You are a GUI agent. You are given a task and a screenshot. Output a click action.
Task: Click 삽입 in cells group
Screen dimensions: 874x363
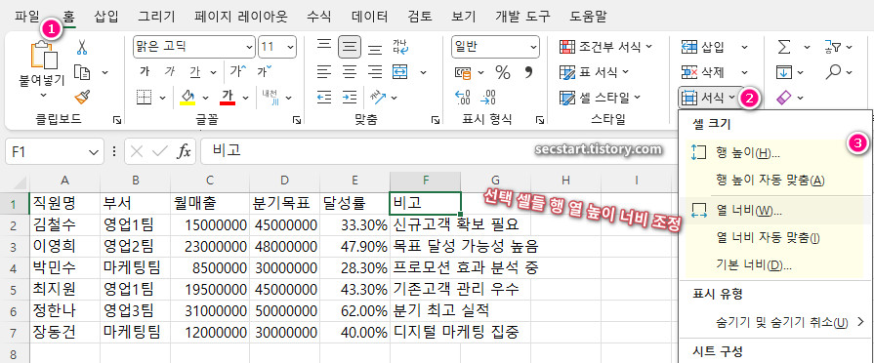pos(703,47)
